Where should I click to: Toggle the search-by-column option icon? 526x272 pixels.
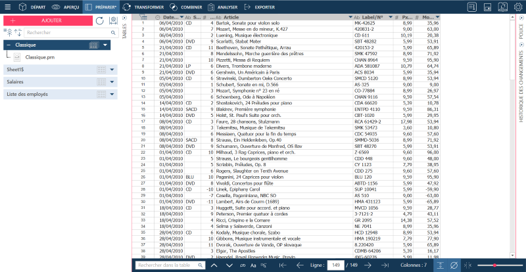[x=264, y=265]
